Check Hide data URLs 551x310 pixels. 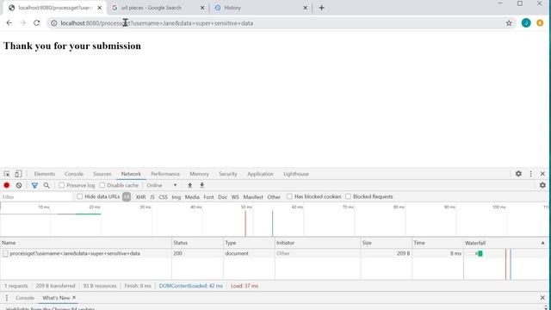click(79, 196)
